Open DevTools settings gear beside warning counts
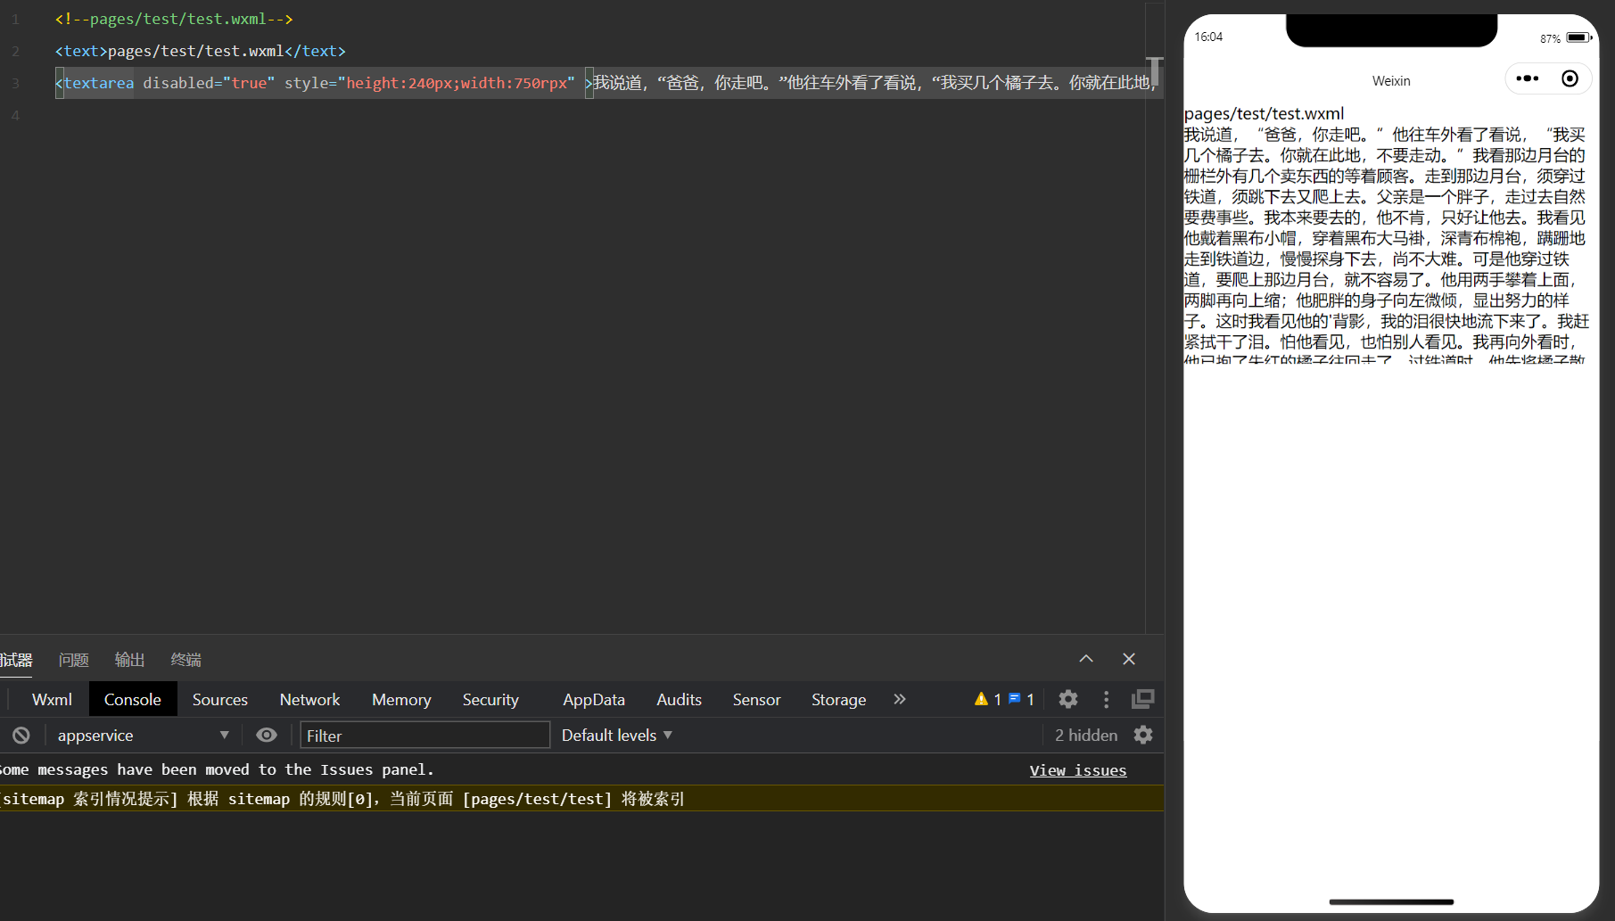Image resolution: width=1615 pixels, height=921 pixels. coord(1068,700)
